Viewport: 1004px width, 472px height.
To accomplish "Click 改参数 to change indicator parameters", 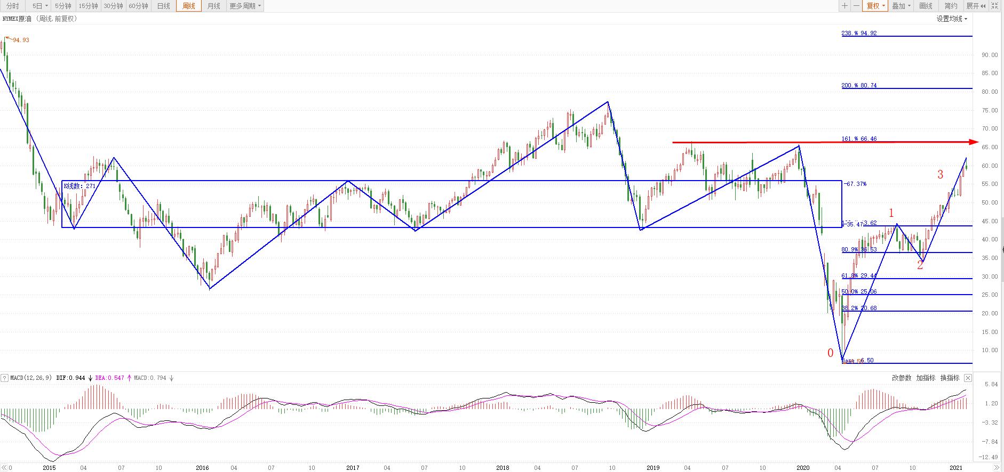I will pos(902,378).
